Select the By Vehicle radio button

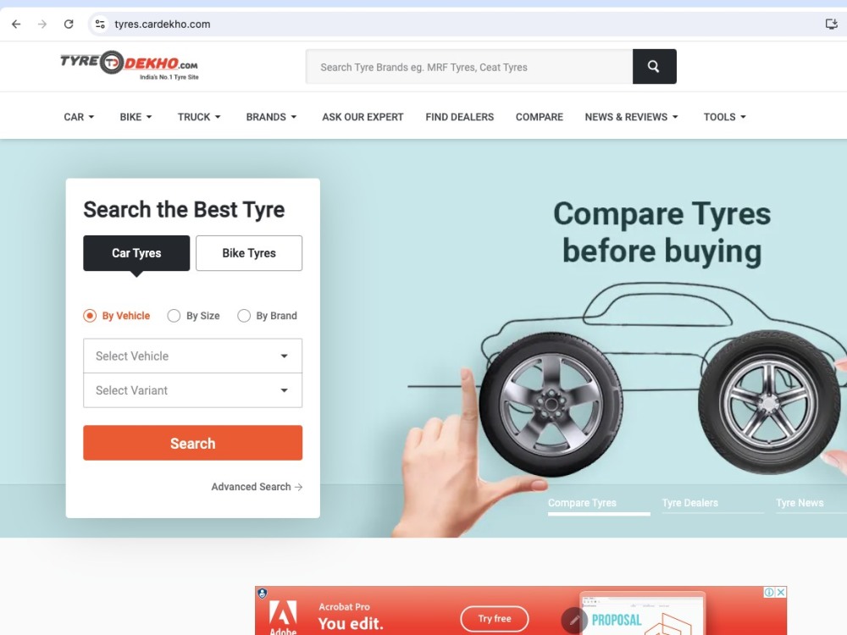(90, 316)
